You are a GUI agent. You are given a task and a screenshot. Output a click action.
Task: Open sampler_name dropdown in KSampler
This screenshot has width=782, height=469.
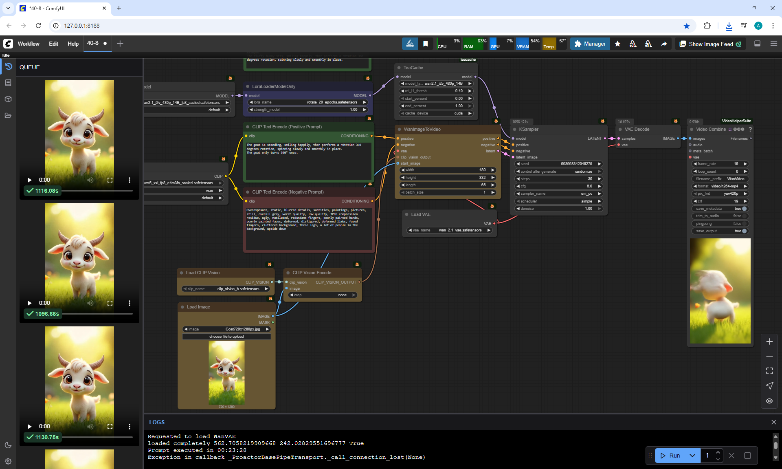pyautogui.click(x=559, y=194)
